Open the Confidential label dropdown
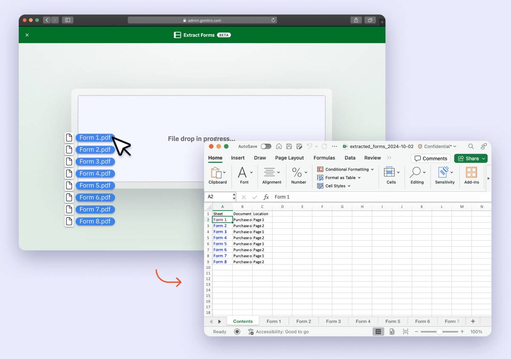The height and width of the screenshot is (359, 511). tap(437, 146)
